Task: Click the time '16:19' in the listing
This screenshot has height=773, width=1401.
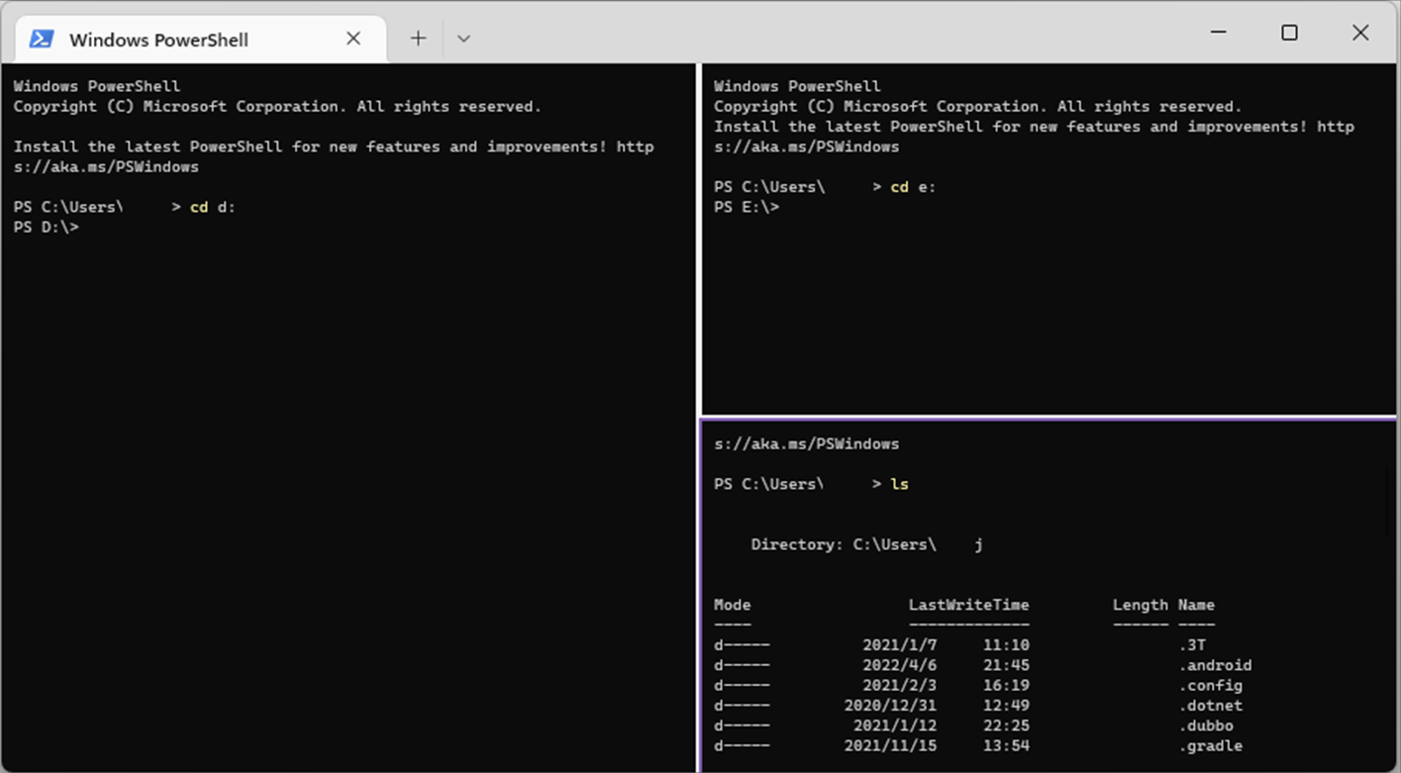Action: [1006, 685]
